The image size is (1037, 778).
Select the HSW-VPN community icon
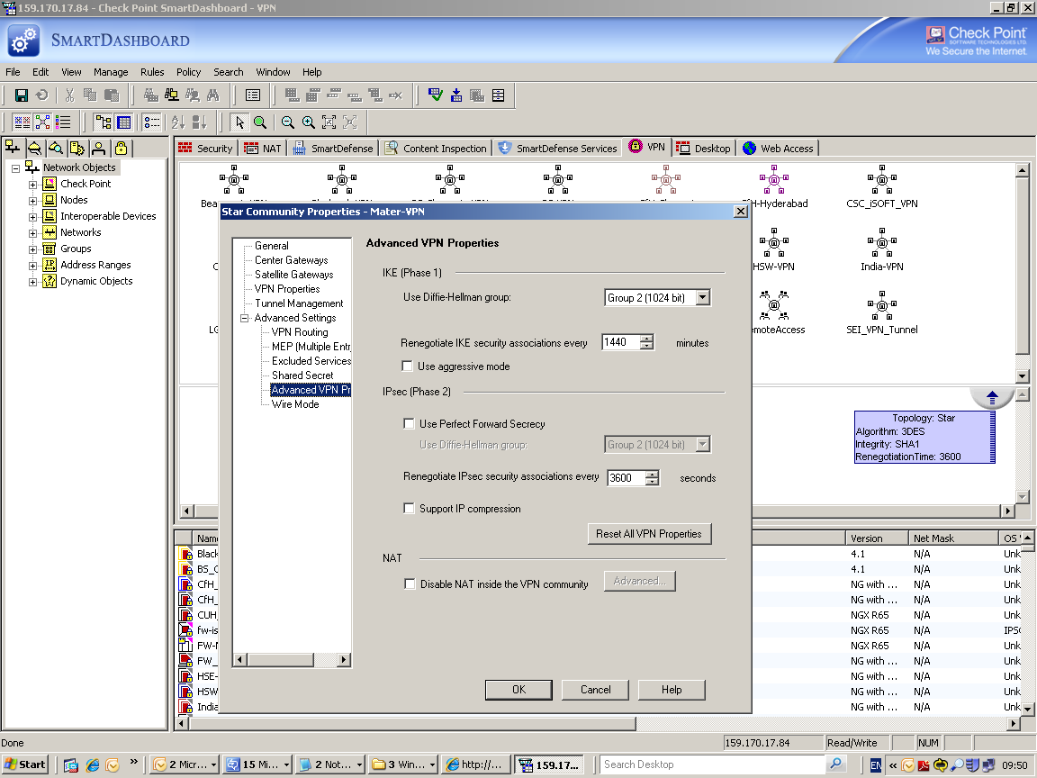tap(773, 243)
